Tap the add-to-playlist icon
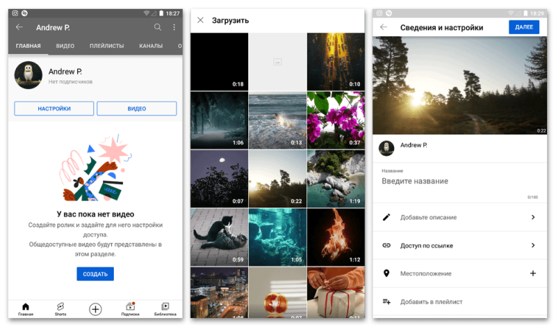The image size is (556, 327). pos(386,302)
